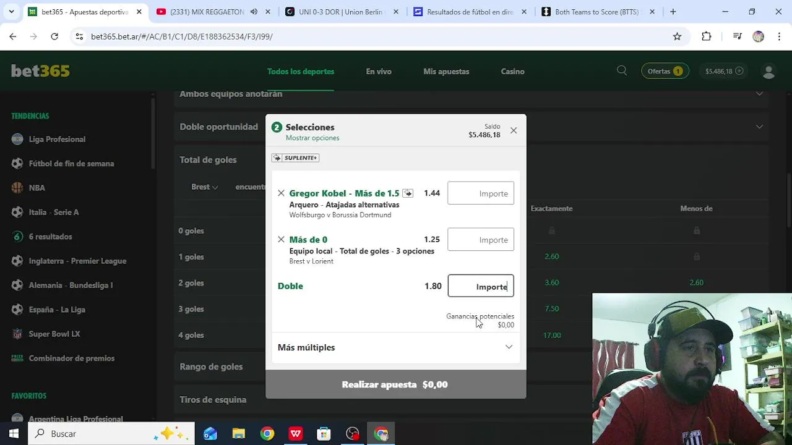The image size is (792, 445).
Task: Open Outlook from taskbar
Action: 210,434
